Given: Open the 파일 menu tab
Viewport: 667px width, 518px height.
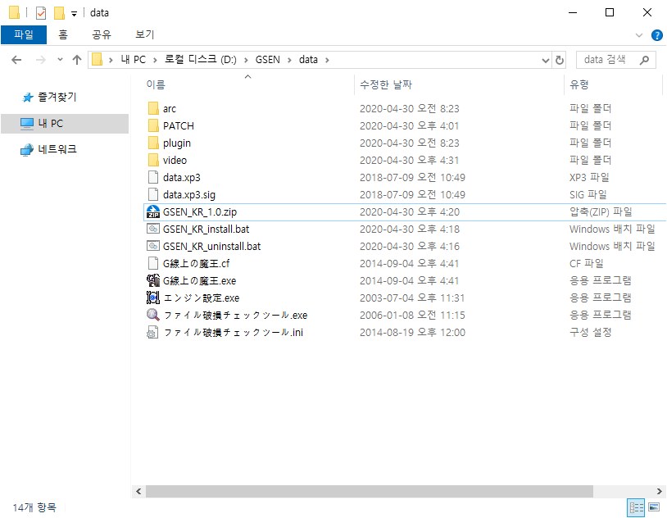Looking at the screenshot, I should click(24, 34).
